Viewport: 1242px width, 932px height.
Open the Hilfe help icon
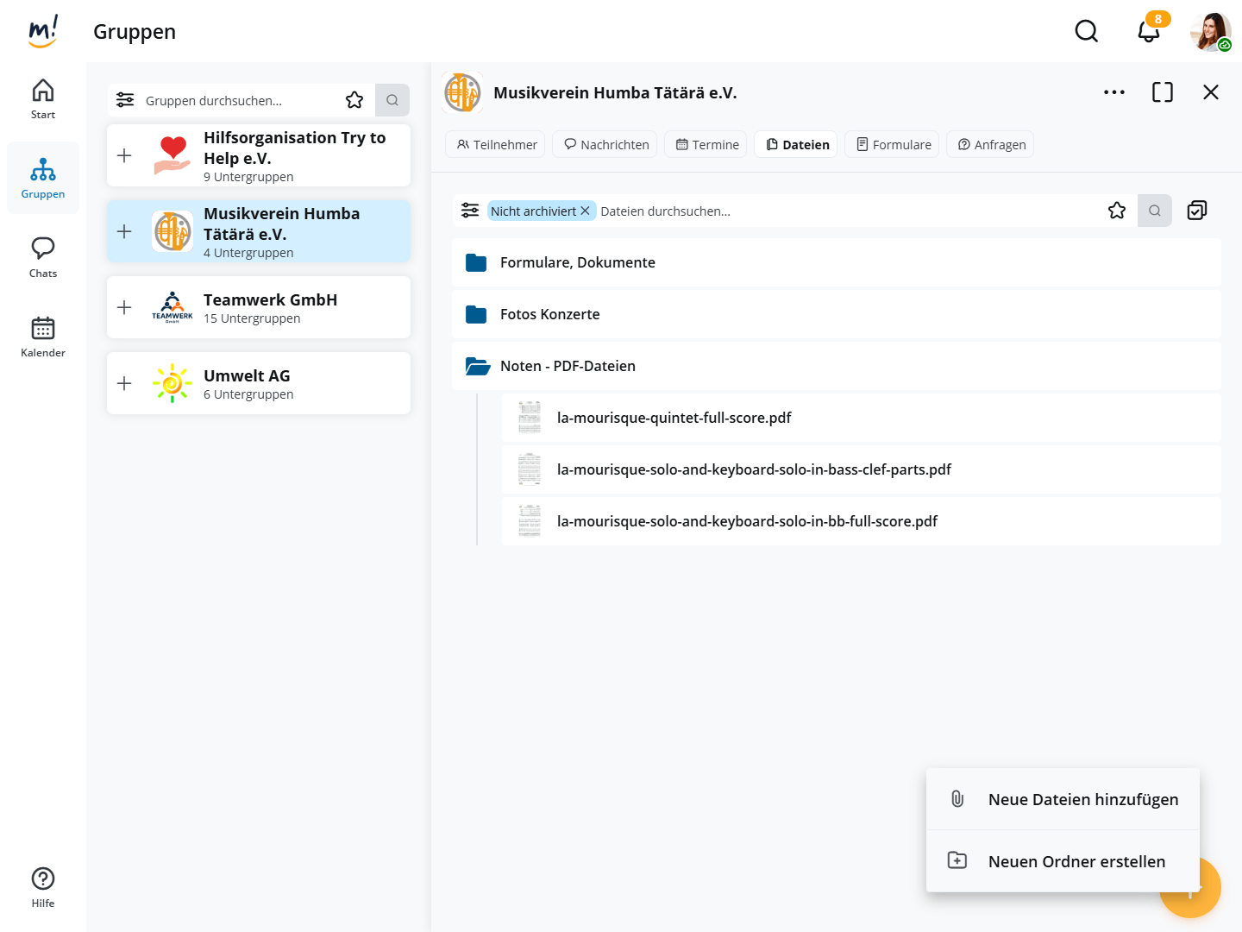tap(43, 887)
